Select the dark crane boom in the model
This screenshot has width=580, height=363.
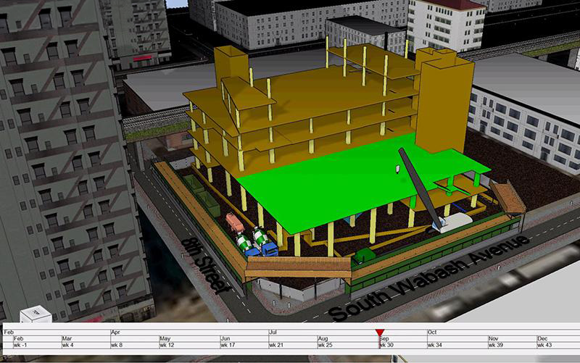420,188
